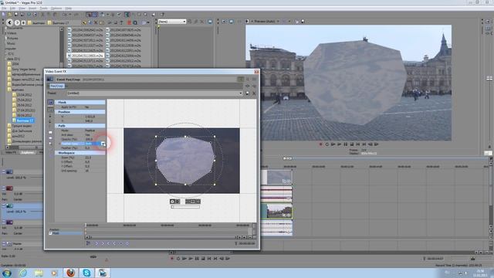Image resolution: width=494 pixels, height=278 pixels.
Task: Select the Normal Edit tool in Pan/Crop
Action: (x=50, y=110)
